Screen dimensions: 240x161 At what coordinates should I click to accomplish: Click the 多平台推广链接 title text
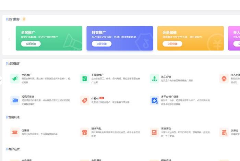[x=170, y=97]
